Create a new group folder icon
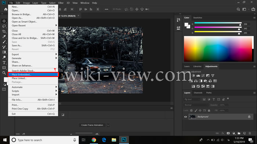 [239, 133]
